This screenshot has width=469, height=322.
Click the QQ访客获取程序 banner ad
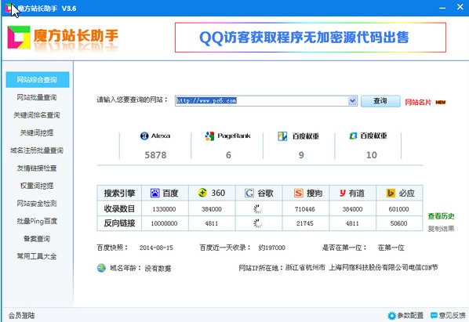[x=311, y=38]
